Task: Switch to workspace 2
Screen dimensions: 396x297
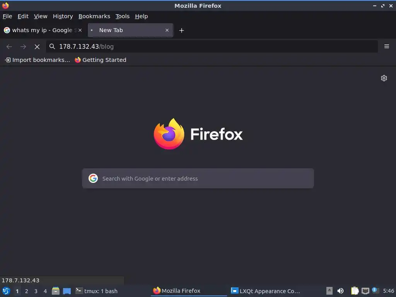Action: click(27, 291)
